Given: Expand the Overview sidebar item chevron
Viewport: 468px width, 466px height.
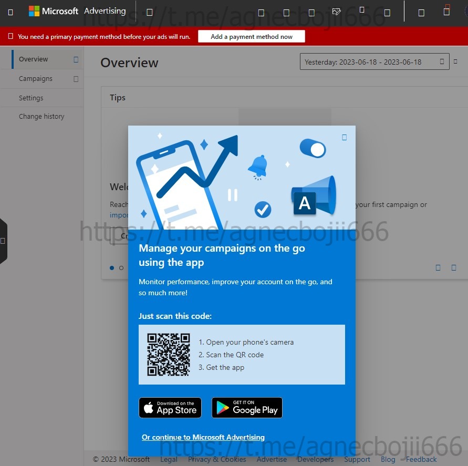Looking at the screenshot, I should (76, 59).
